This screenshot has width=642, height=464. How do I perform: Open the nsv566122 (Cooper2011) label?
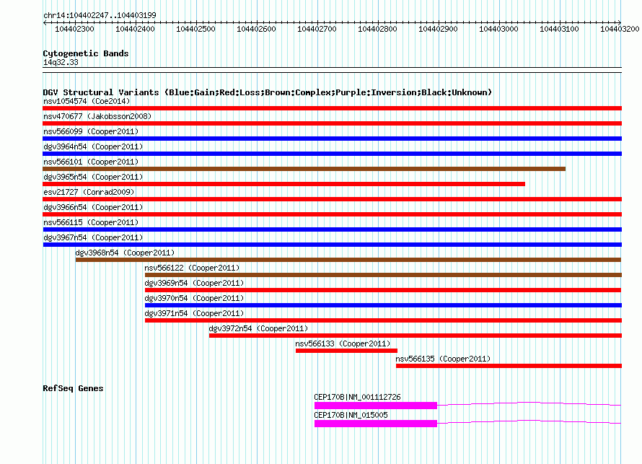click(192, 268)
